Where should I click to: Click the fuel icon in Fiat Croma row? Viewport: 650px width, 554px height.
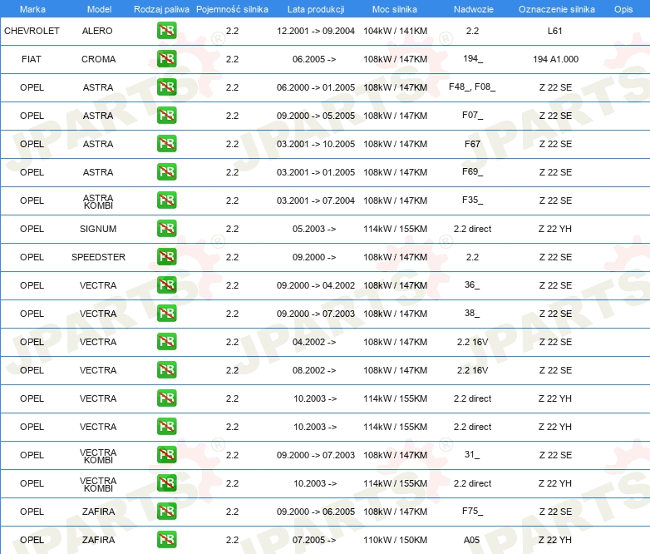pos(166,59)
